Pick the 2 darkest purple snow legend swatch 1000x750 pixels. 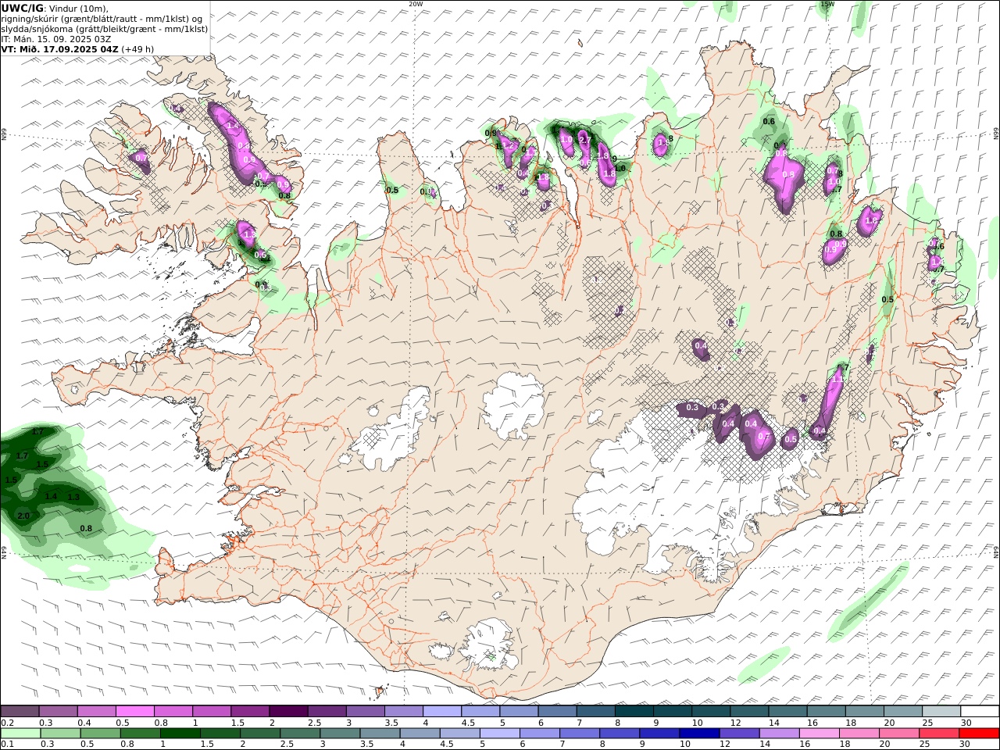pyautogui.click(x=288, y=711)
